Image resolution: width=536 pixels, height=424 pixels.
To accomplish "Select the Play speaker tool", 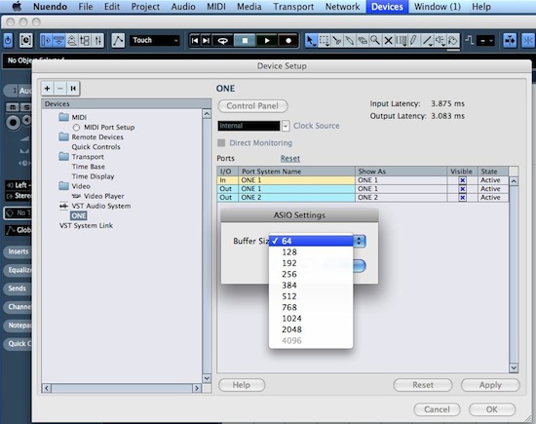I will click(x=440, y=40).
